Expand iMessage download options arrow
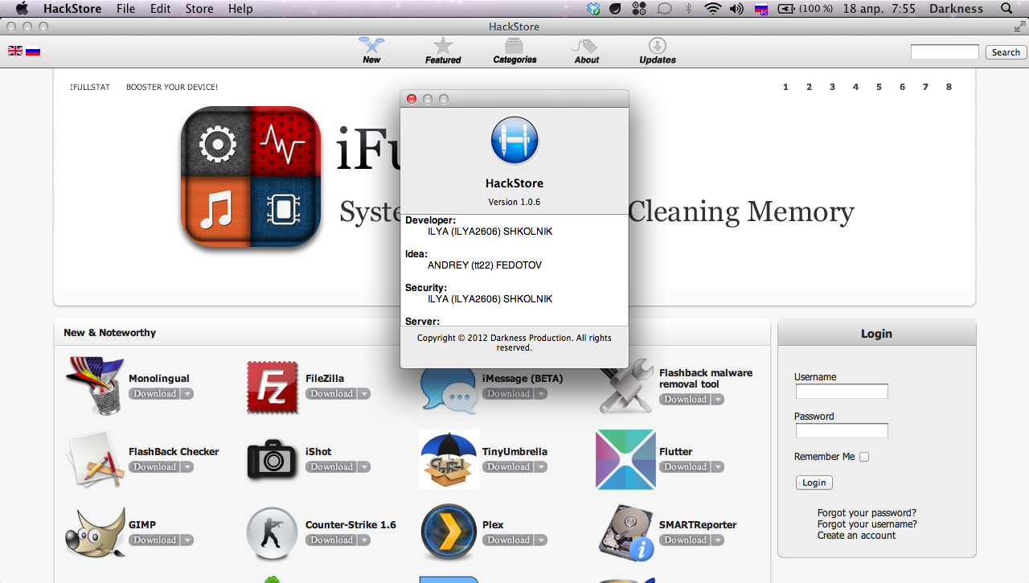 click(x=540, y=394)
